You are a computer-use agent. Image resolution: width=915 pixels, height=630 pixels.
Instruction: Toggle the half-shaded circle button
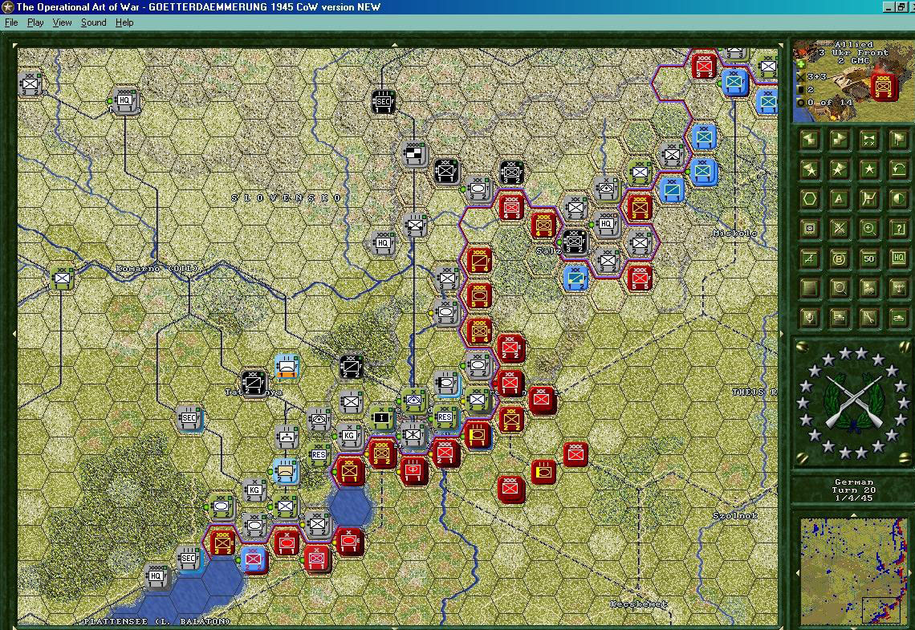pyautogui.click(x=898, y=199)
